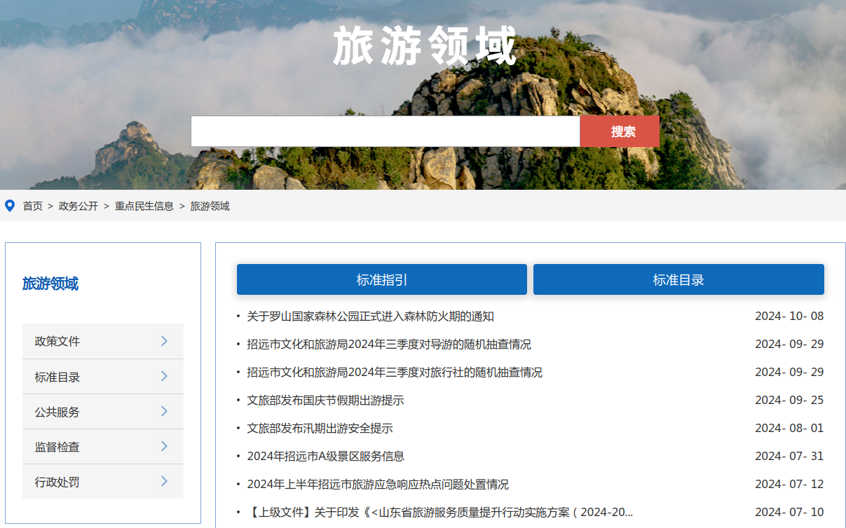Viewport: 846px width, 528px height.
Task: Switch to 标准指引 tab
Action: pos(381,280)
